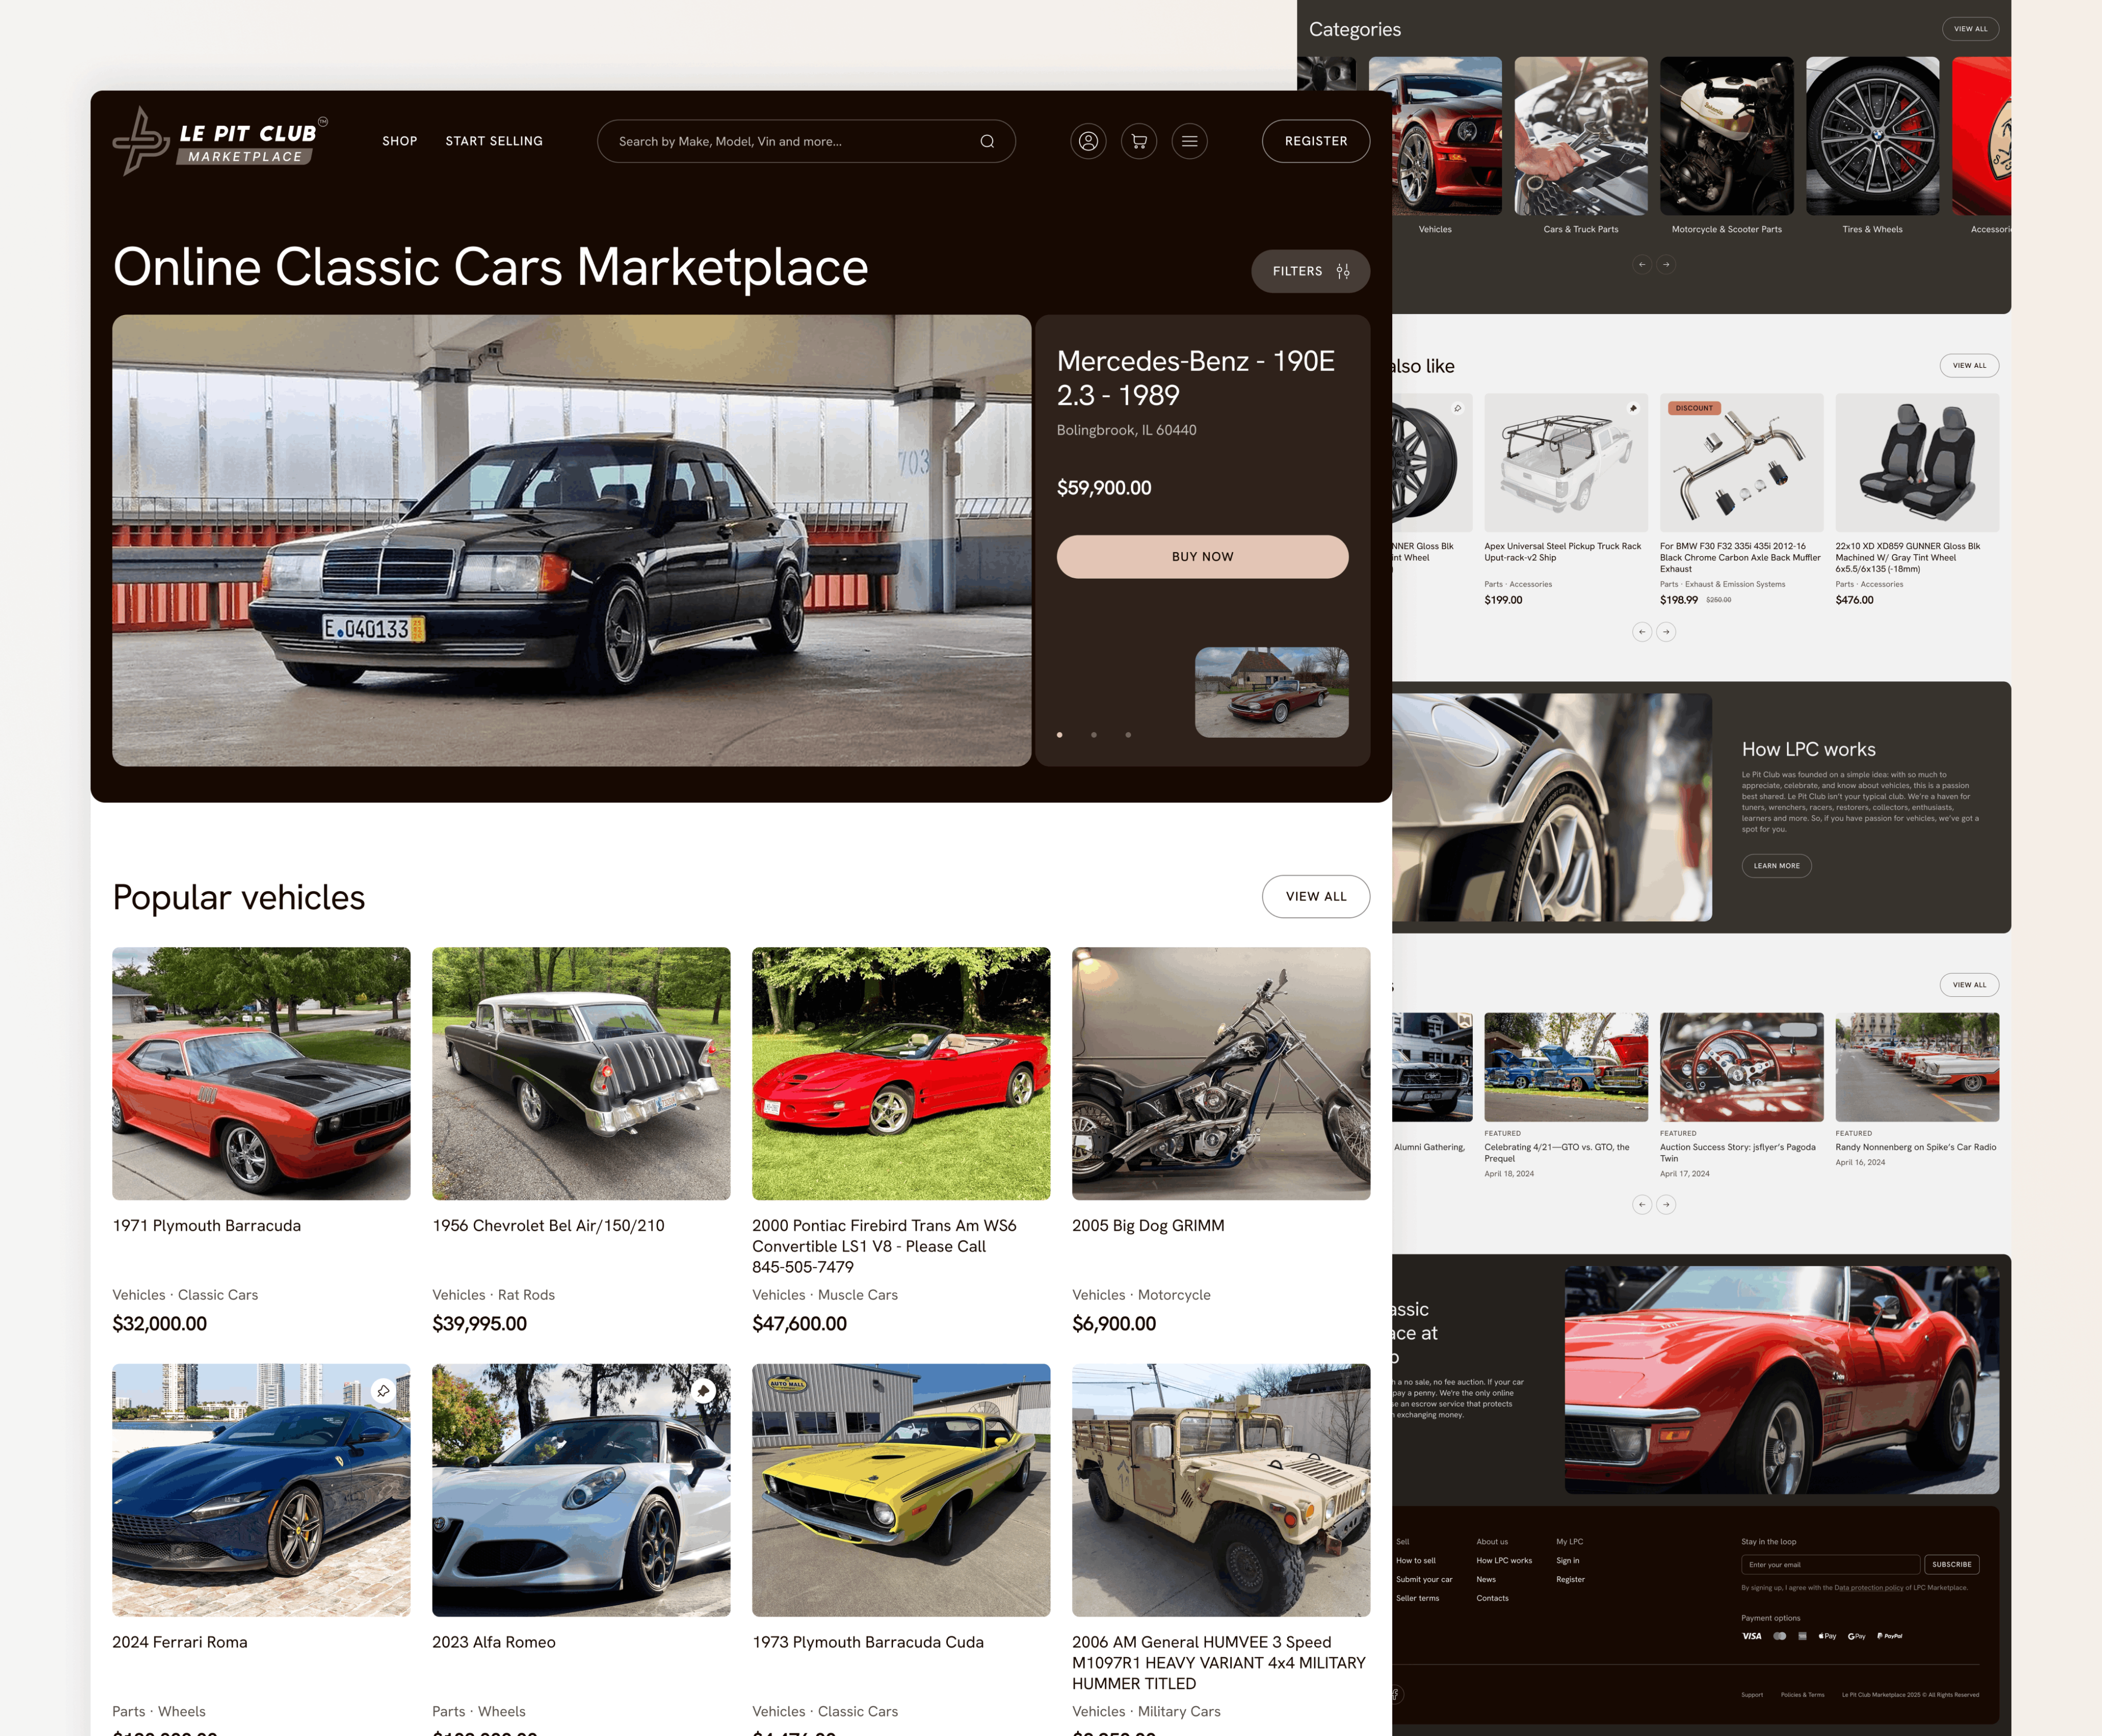2102x1736 pixels.
Task: Click the American Express card icon in footer
Action: tap(1803, 1636)
